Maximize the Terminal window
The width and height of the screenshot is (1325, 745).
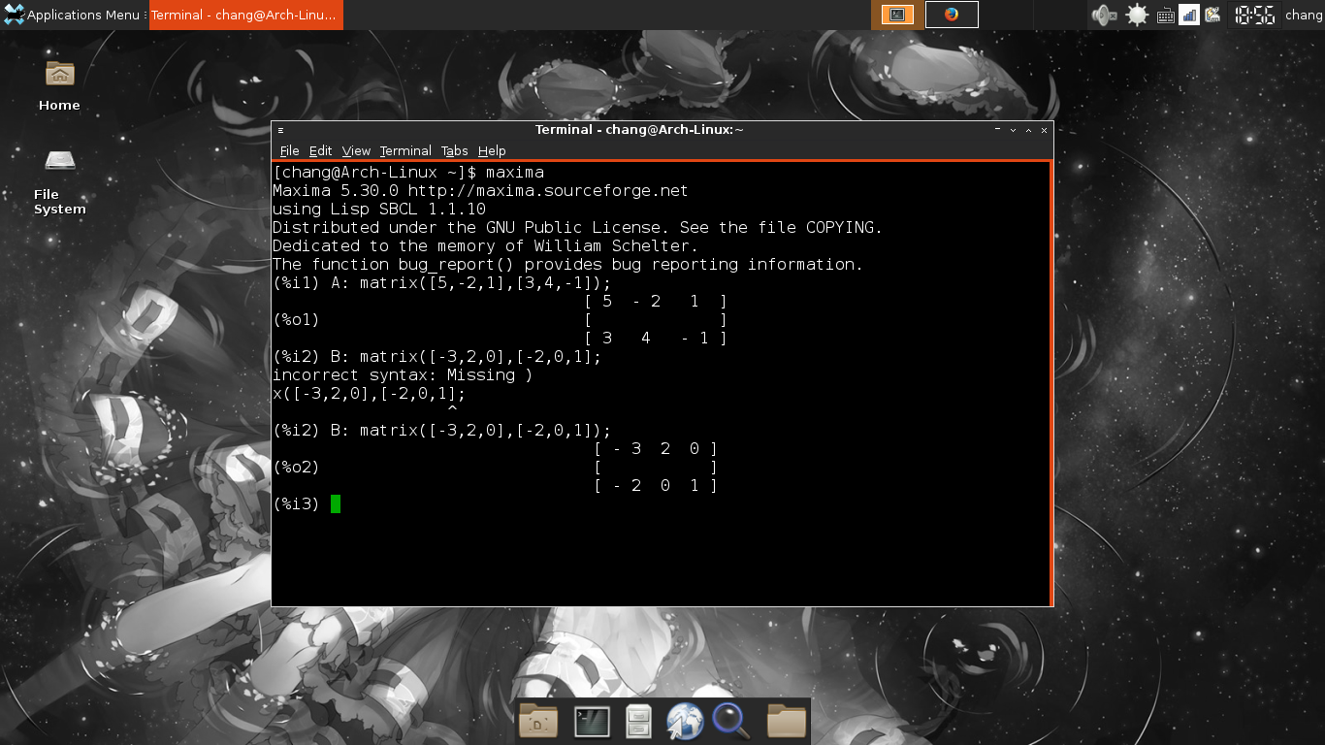click(x=1028, y=130)
